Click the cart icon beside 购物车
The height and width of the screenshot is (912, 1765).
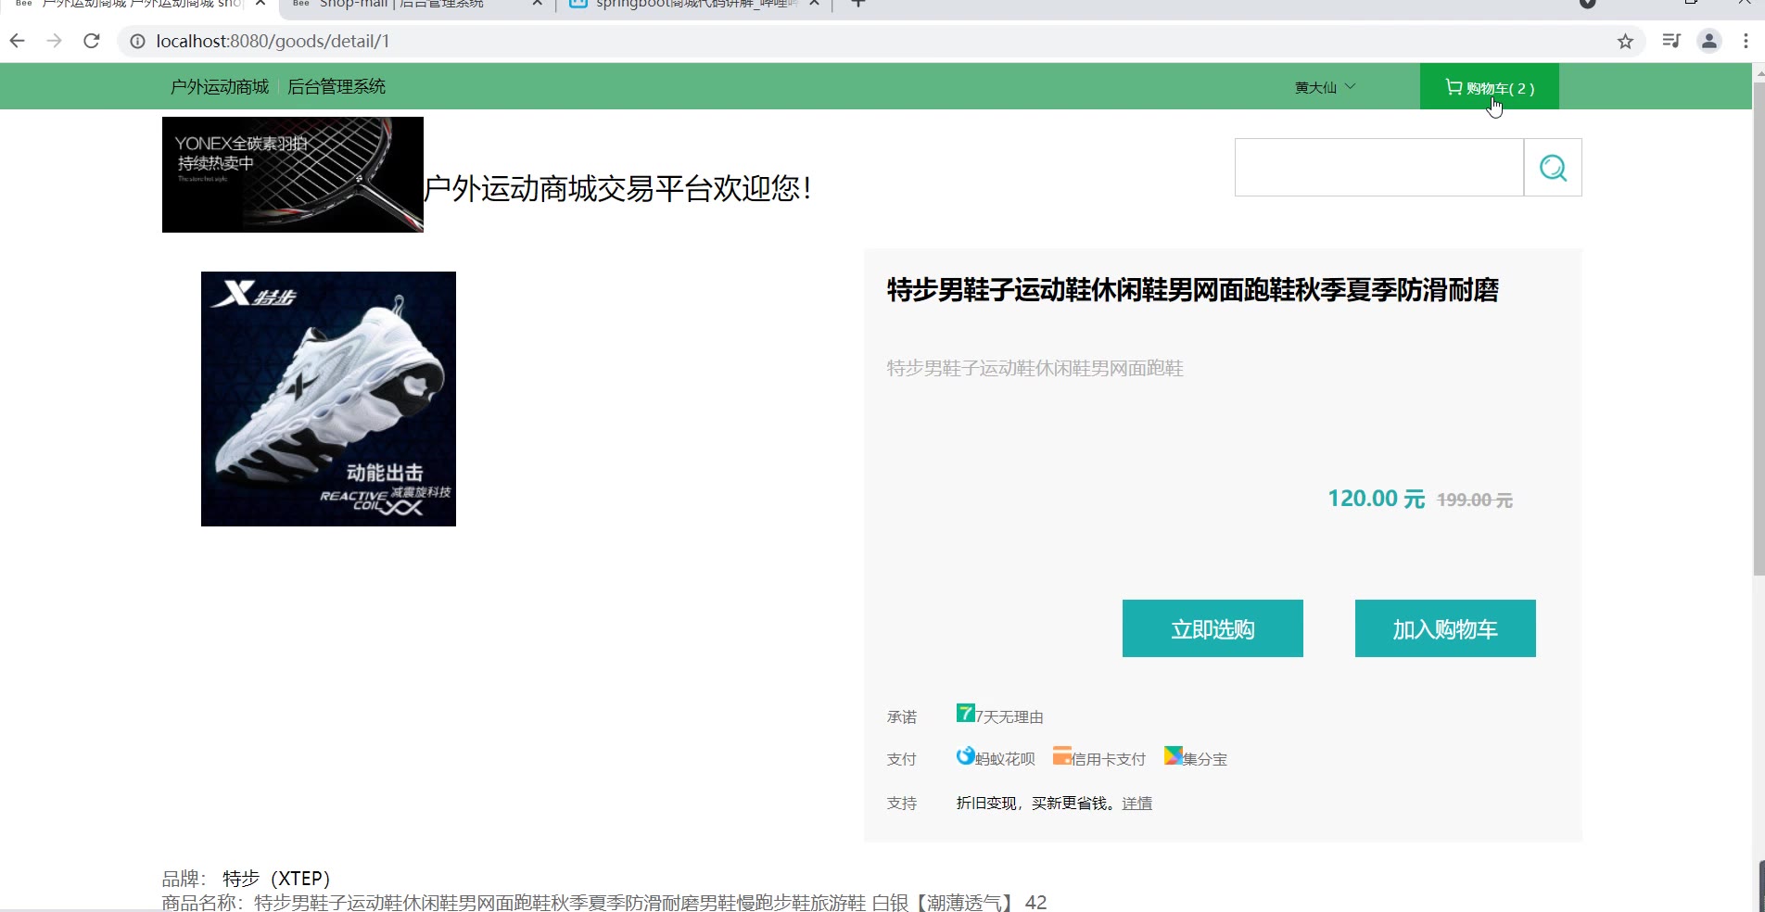1454,87
